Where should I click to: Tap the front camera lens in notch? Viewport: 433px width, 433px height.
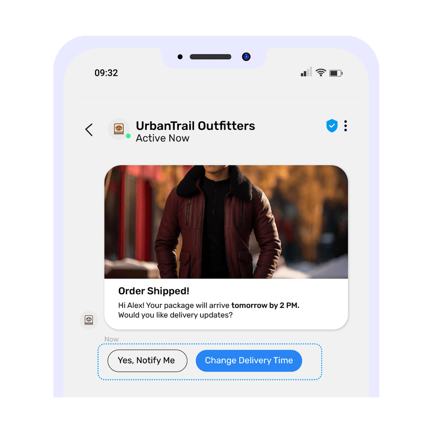(246, 57)
